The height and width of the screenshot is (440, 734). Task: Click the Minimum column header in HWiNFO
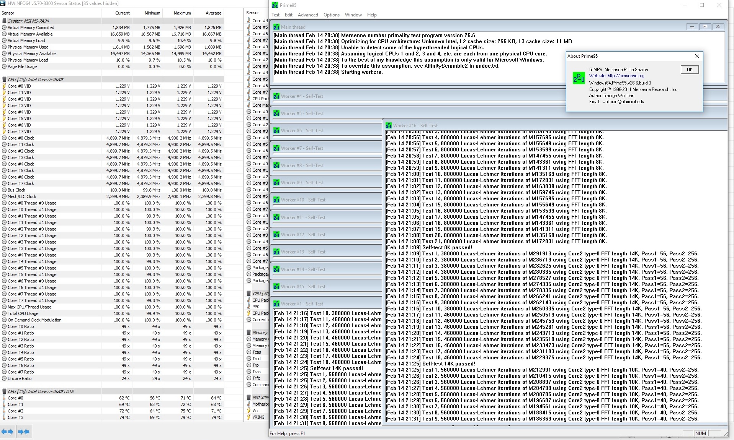tap(152, 13)
